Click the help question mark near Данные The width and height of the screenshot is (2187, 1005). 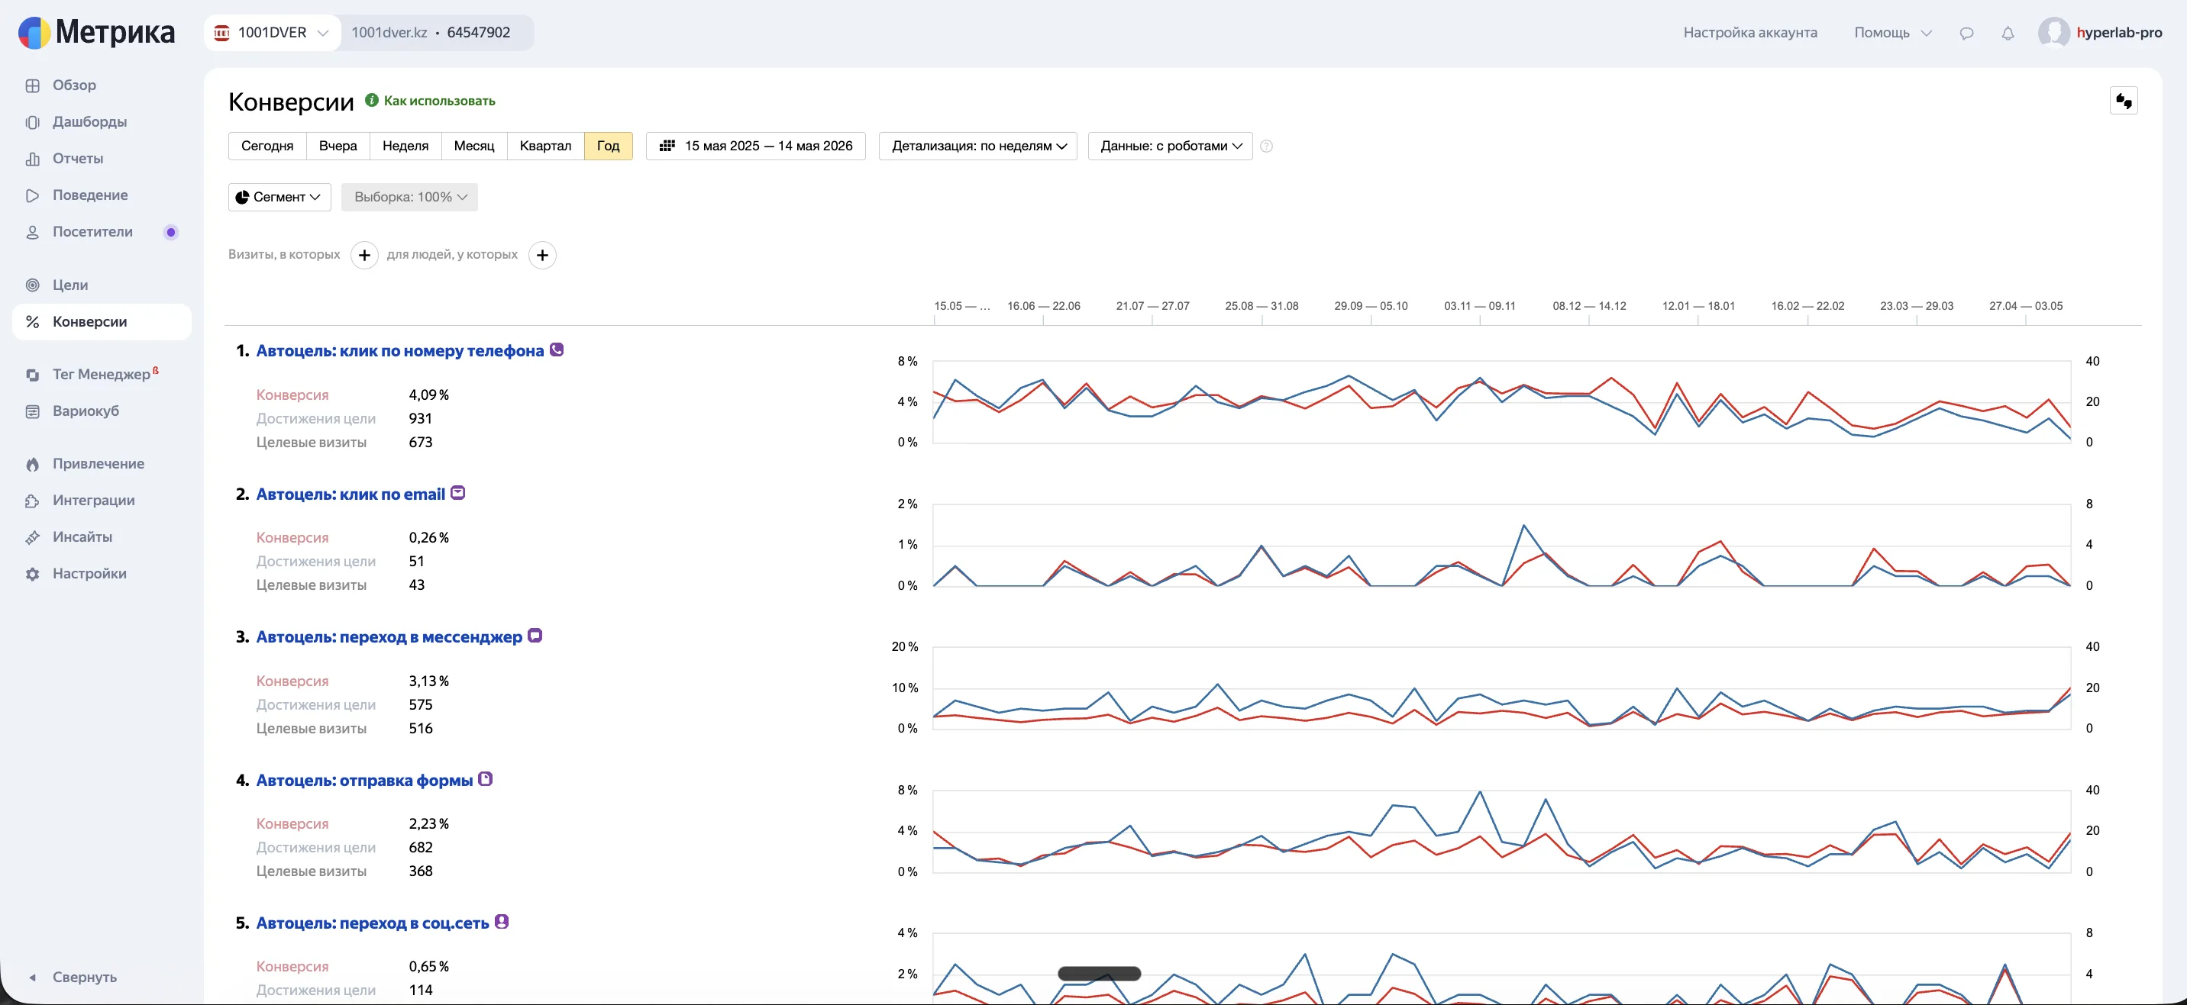click(x=1266, y=146)
